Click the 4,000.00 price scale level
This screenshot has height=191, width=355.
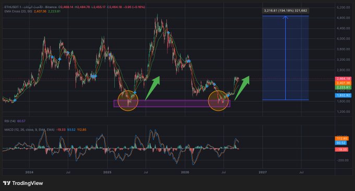click(343, 39)
